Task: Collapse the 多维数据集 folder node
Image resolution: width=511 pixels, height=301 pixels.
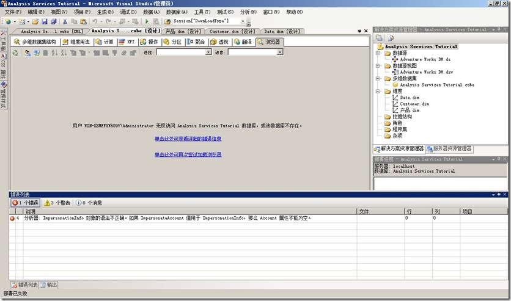Action: point(378,78)
